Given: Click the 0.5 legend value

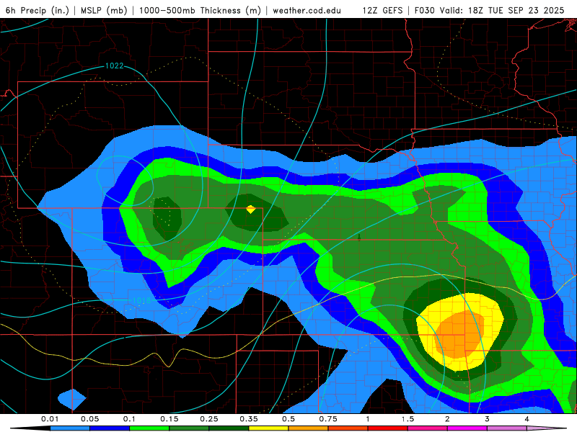Looking at the screenshot, I should point(288,419).
